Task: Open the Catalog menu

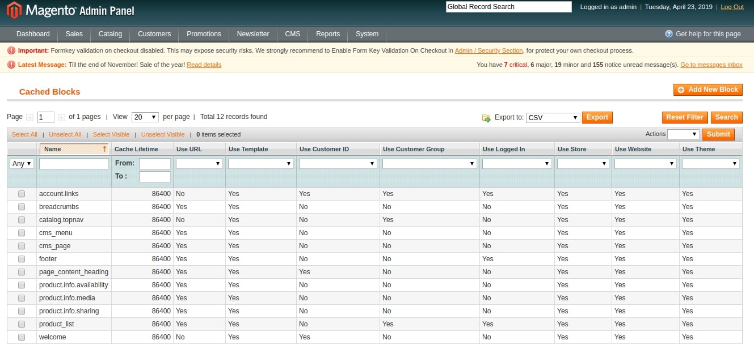Action: [x=110, y=34]
